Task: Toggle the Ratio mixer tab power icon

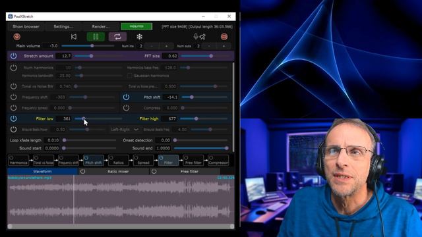Action: tap(82, 171)
